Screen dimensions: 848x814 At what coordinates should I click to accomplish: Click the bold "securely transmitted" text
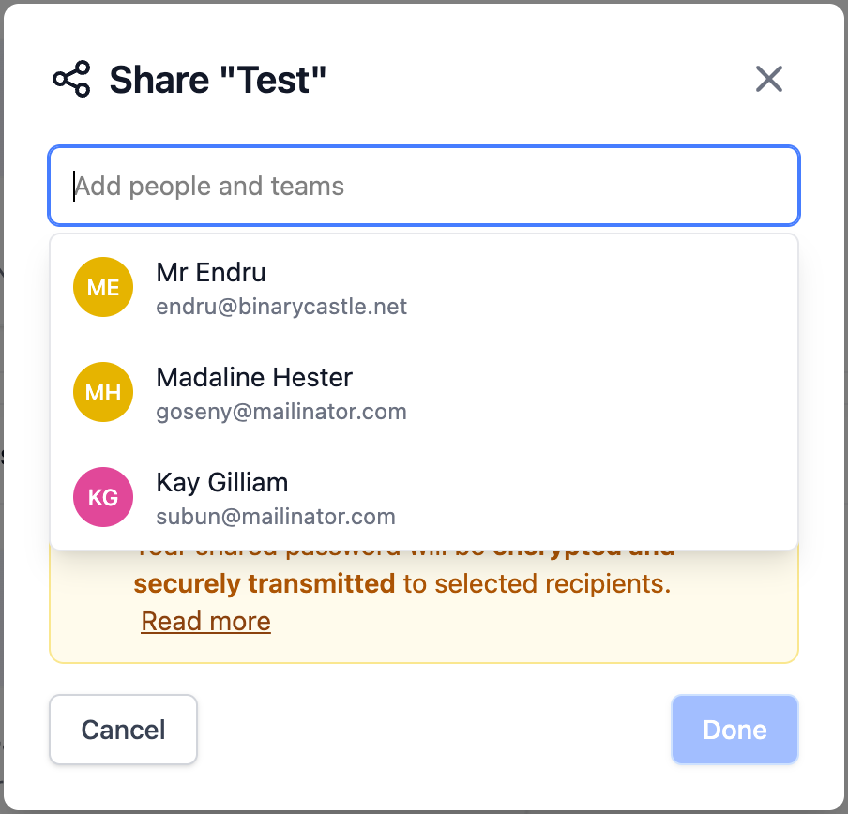(264, 583)
